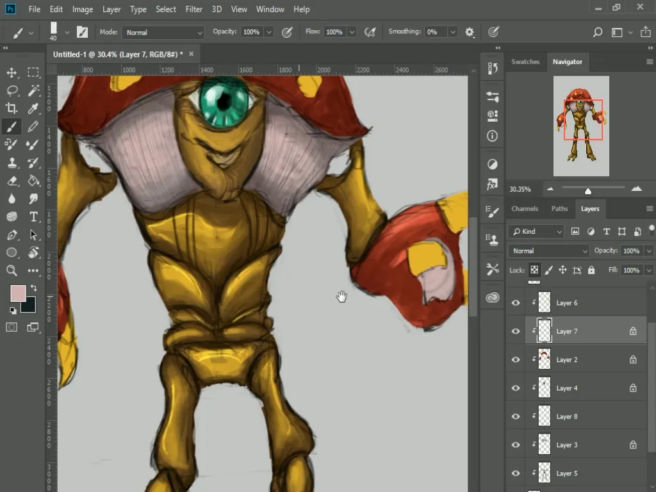Open the Image menu
This screenshot has height=492, width=656.
click(83, 9)
